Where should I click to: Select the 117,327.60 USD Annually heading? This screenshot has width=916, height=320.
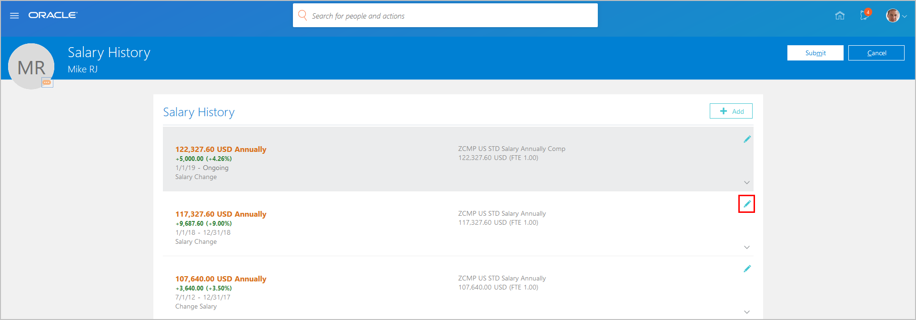pos(221,214)
